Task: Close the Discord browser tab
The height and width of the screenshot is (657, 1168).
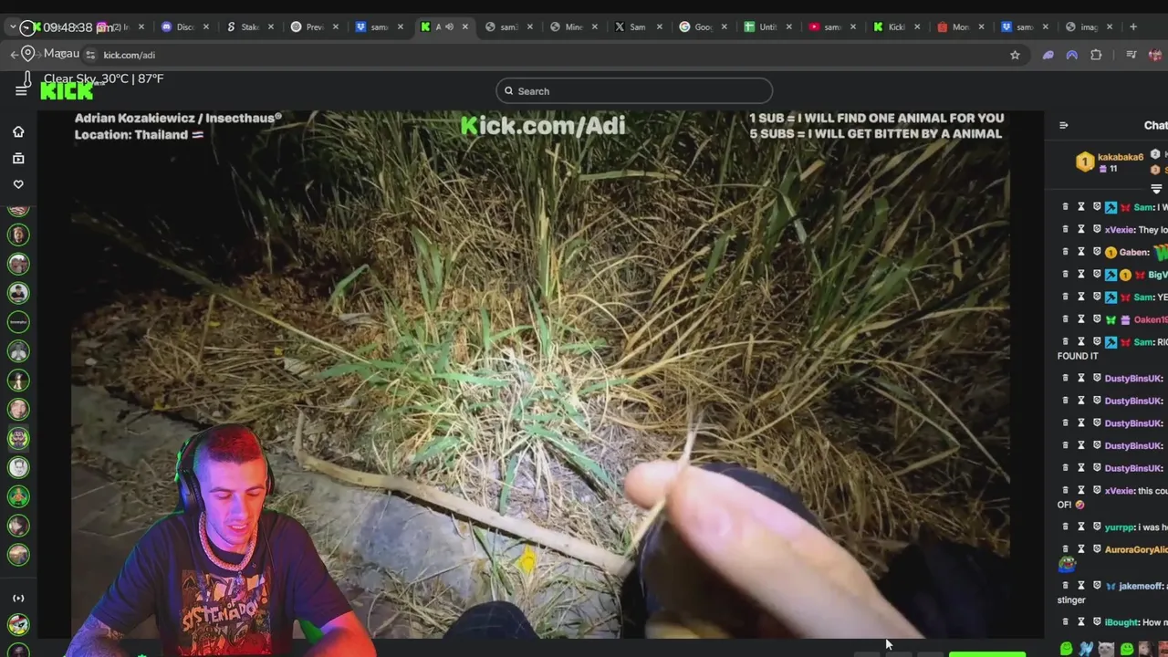Action: (206, 27)
